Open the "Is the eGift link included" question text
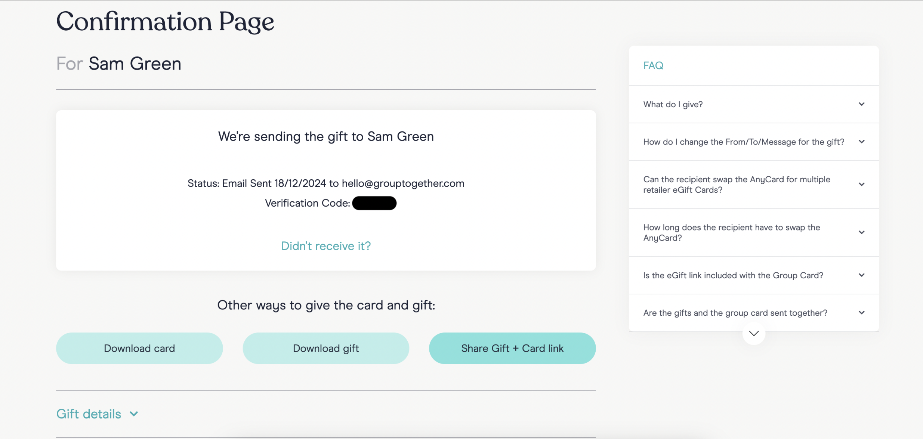923x439 pixels. point(733,275)
